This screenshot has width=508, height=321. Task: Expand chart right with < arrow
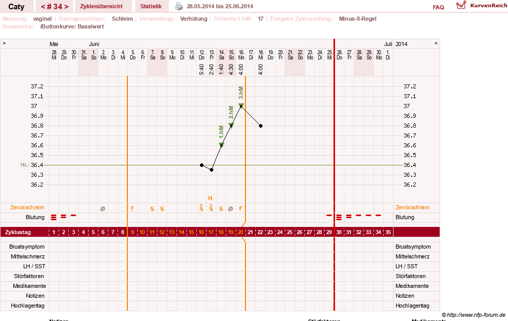click(x=436, y=43)
